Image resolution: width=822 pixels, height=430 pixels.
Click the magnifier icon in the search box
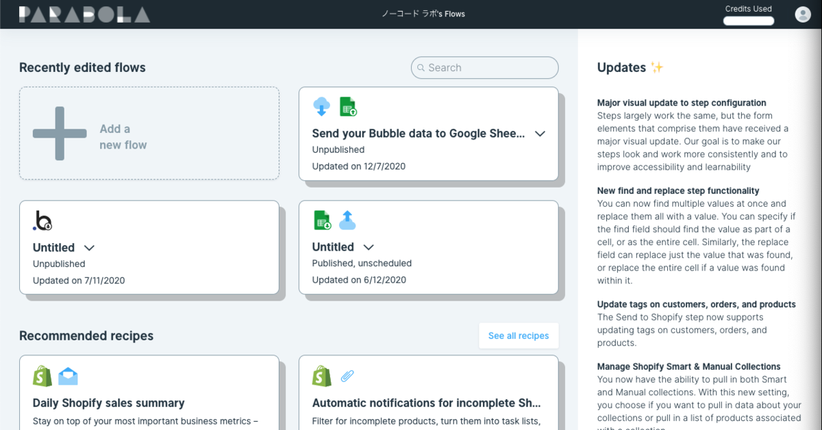[421, 68]
